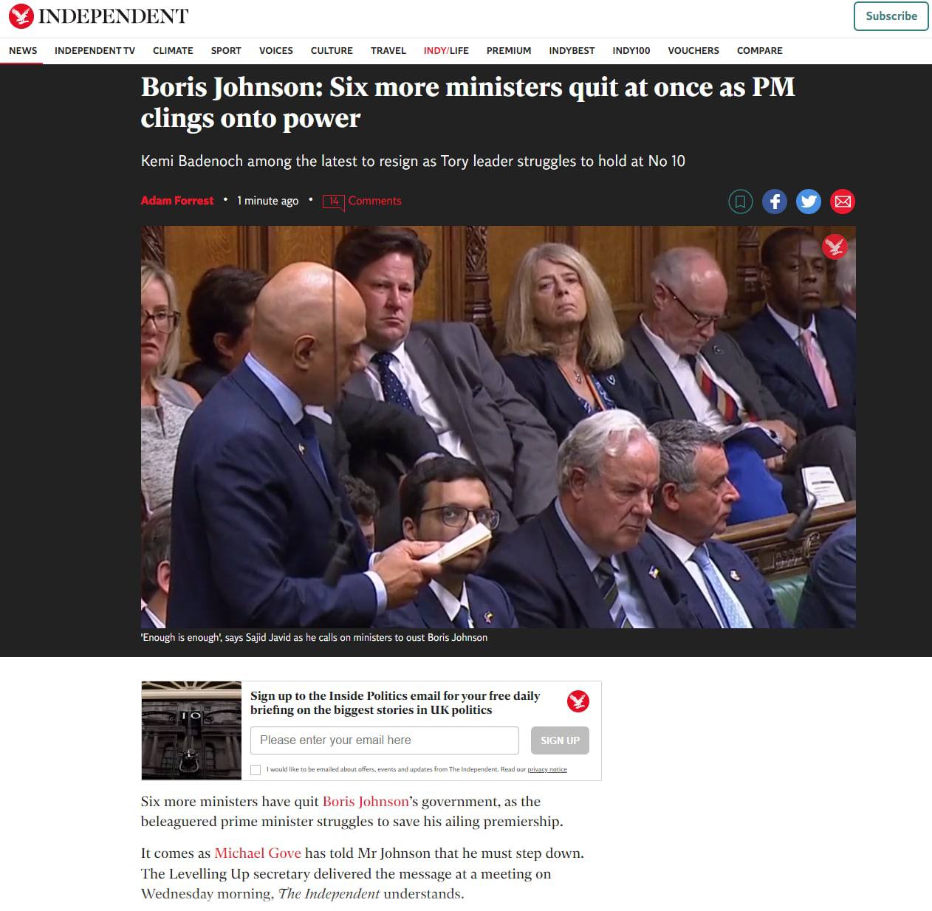
Task: Click the eagle logo in newsletter signup box
Action: [x=578, y=701]
